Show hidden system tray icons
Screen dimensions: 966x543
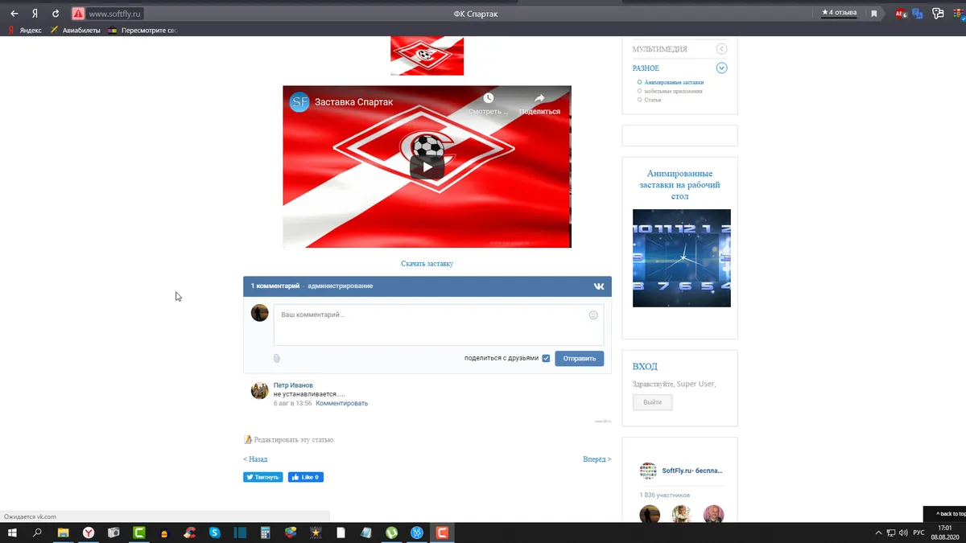pos(878,533)
